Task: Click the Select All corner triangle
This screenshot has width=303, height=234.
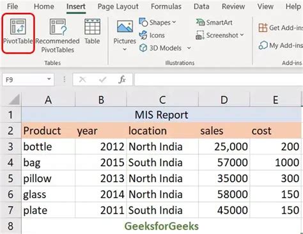Action: tap(15, 100)
